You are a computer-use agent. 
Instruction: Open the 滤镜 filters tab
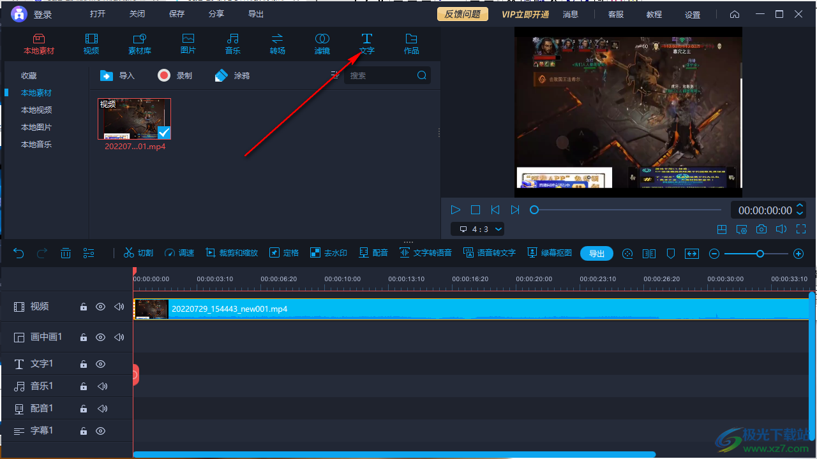pos(322,44)
